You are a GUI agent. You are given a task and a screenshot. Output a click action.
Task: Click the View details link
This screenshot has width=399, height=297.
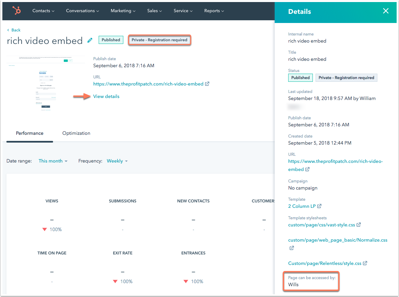click(x=106, y=96)
